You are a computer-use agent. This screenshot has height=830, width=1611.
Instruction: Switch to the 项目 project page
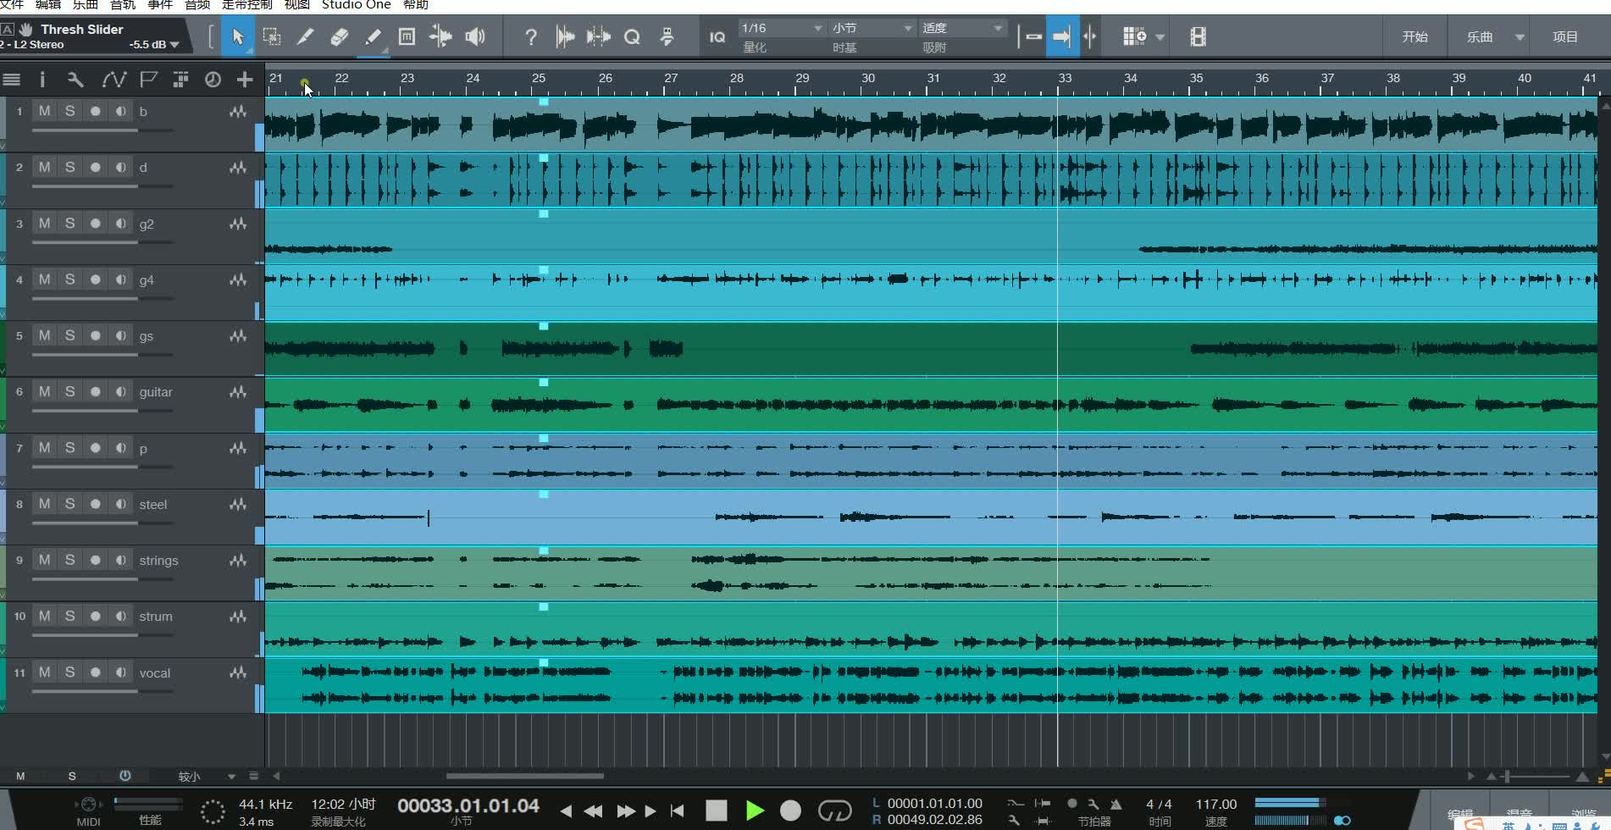coord(1565,36)
